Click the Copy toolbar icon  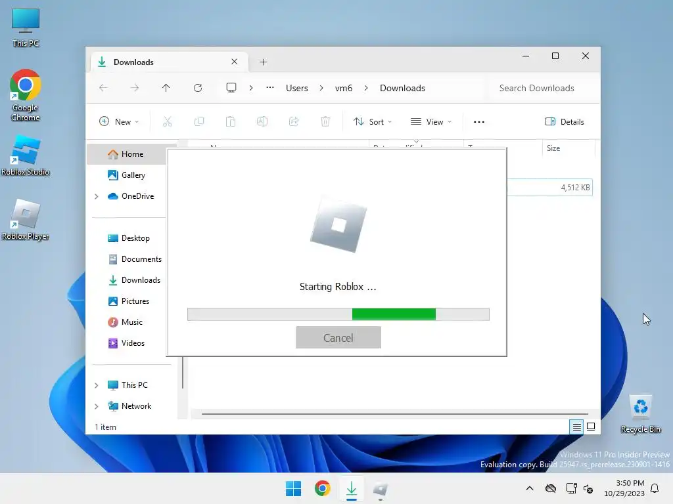point(199,121)
